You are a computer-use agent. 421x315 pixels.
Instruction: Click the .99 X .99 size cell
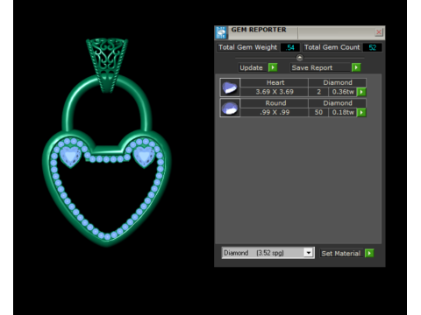[275, 112]
